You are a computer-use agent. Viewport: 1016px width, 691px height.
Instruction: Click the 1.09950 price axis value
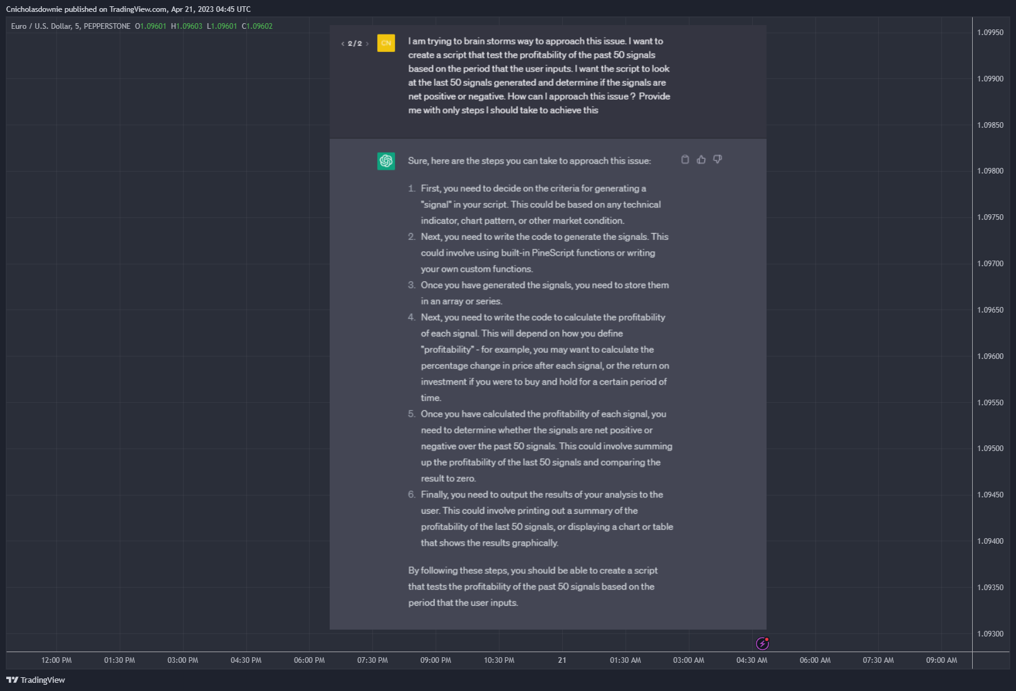click(990, 33)
